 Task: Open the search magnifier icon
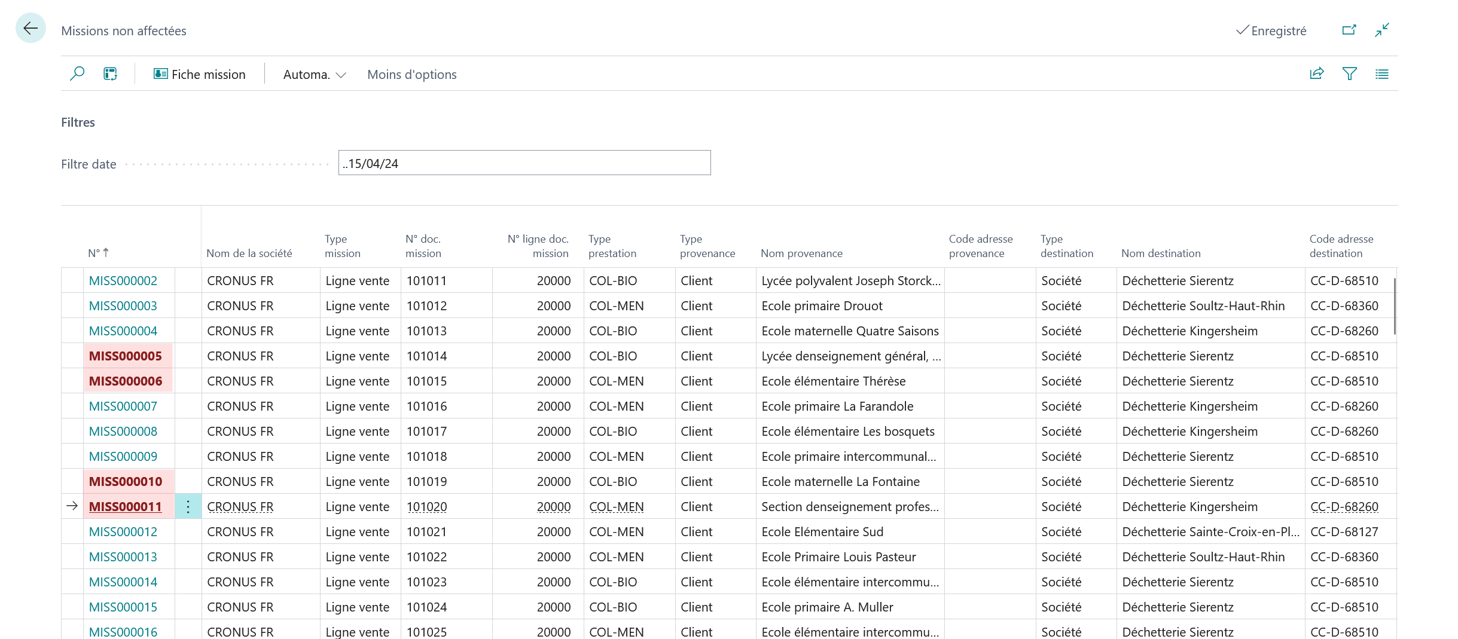77,74
